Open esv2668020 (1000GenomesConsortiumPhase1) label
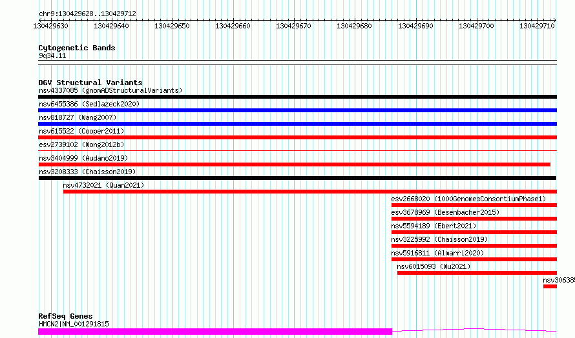Viewport: 575px width, 338px height. [468, 199]
